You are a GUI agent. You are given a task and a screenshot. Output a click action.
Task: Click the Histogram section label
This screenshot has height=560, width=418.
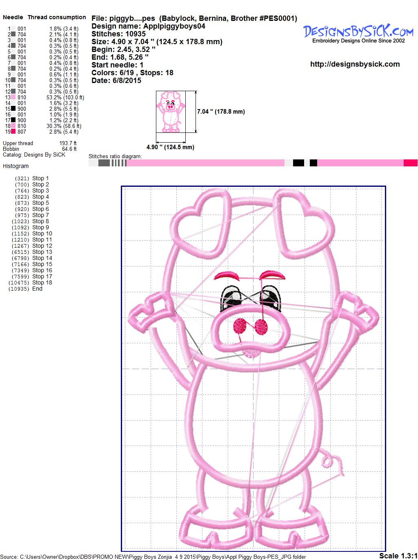pyautogui.click(x=16, y=166)
